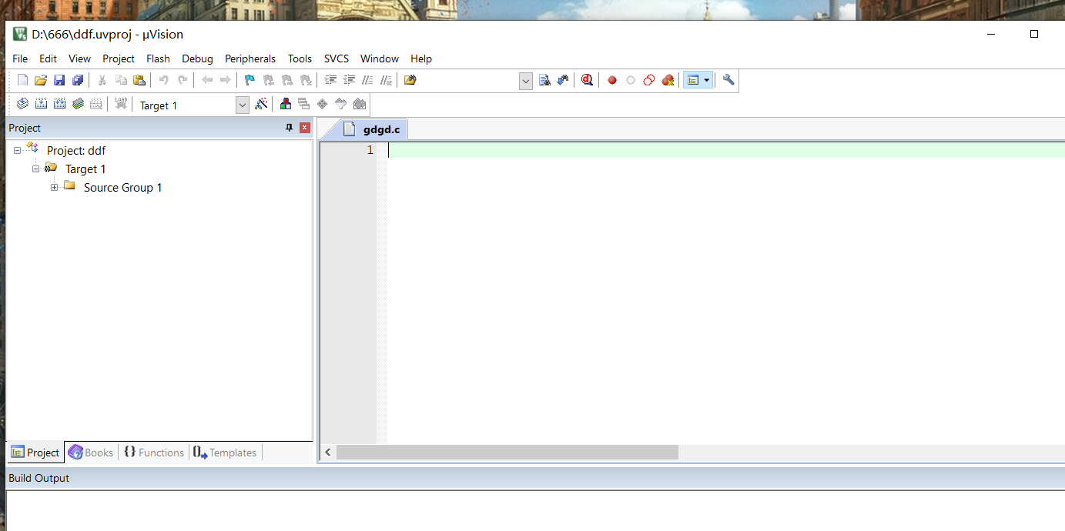Open Options for Target magic wand icon

pos(261,105)
